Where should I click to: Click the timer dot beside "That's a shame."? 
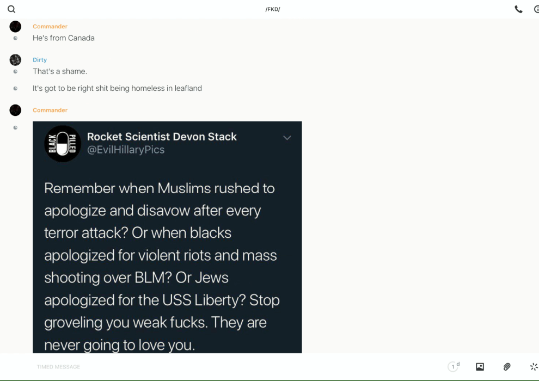[x=15, y=71]
